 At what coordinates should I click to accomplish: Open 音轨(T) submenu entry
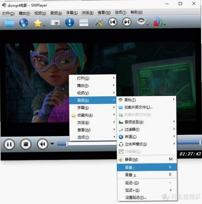(x=147, y=100)
